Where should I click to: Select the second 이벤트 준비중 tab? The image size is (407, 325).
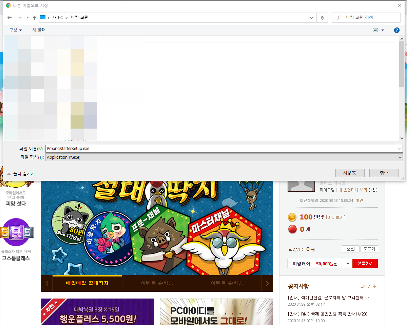[227, 283]
